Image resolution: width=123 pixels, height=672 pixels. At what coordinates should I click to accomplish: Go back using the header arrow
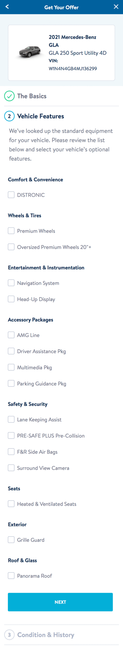(7, 7)
